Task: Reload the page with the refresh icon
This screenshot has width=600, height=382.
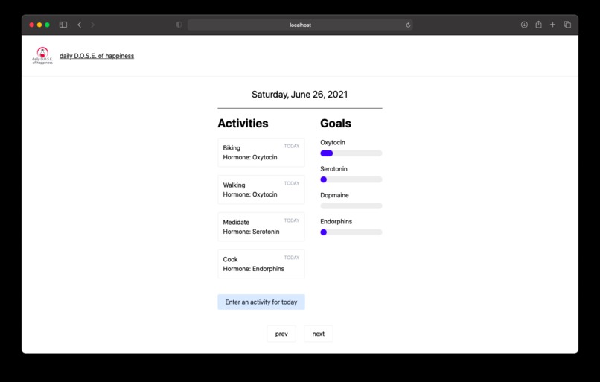Action: (408, 25)
